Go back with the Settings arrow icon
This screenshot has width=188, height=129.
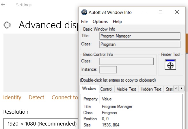[x=3, y=5]
